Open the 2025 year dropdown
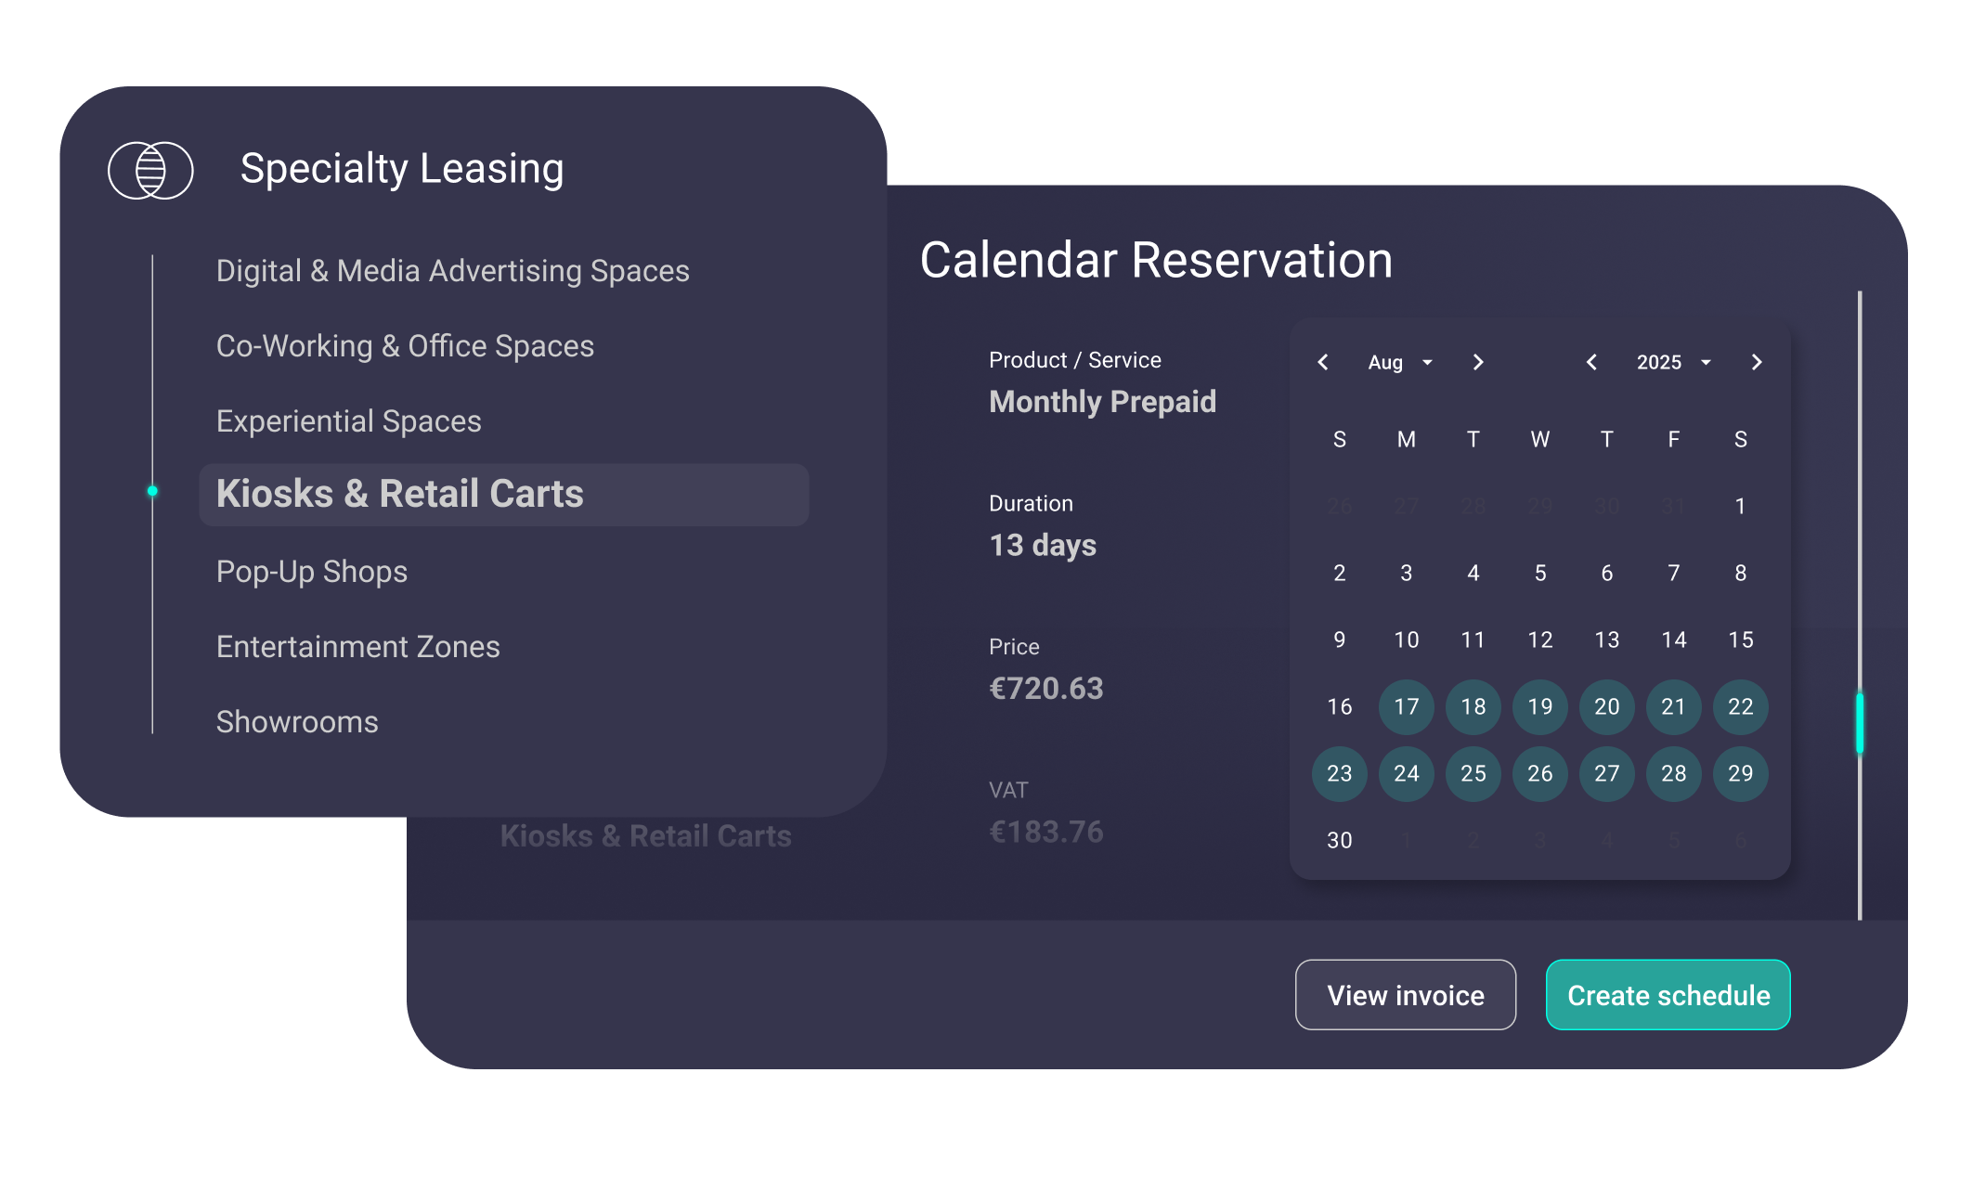 pos(1673,362)
